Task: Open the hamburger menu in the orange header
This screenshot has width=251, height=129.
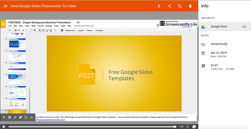Action: [x=5, y=6]
